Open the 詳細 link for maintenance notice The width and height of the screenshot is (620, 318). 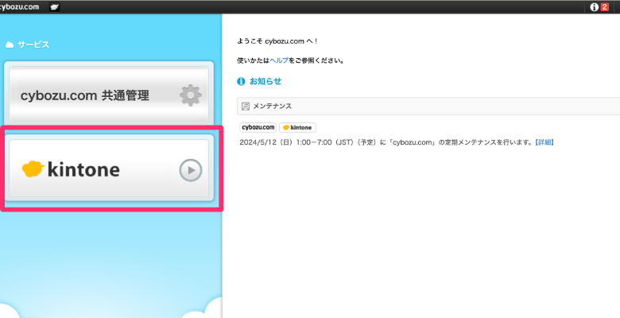[544, 142]
